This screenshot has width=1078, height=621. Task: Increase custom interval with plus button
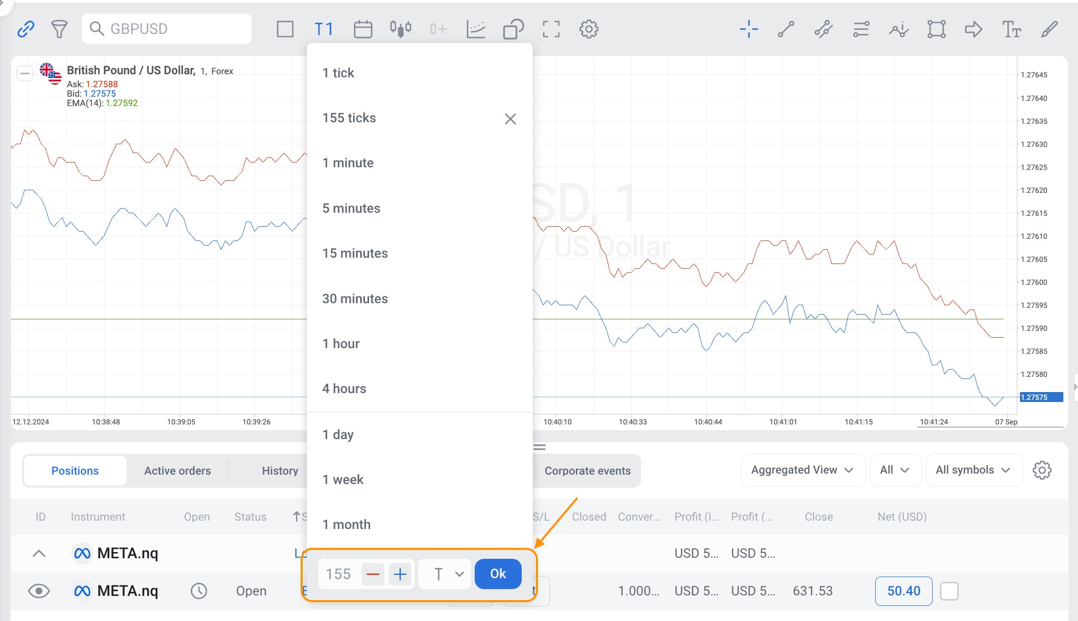tap(400, 574)
